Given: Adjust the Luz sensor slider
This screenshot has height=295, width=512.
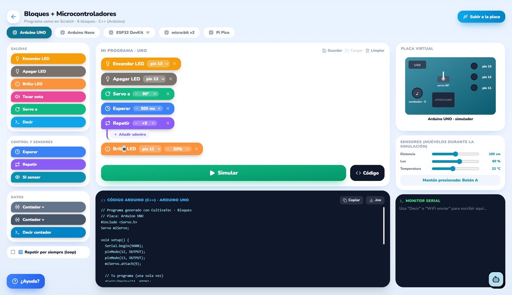Looking at the screenshot, I should 455,161.
